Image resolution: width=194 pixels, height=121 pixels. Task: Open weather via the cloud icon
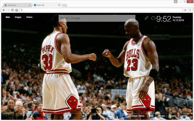point(153,18)
